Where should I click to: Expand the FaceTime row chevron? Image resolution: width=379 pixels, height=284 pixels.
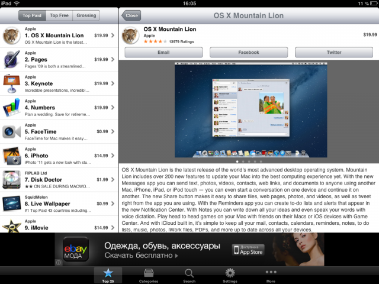(x=113, y=131)
